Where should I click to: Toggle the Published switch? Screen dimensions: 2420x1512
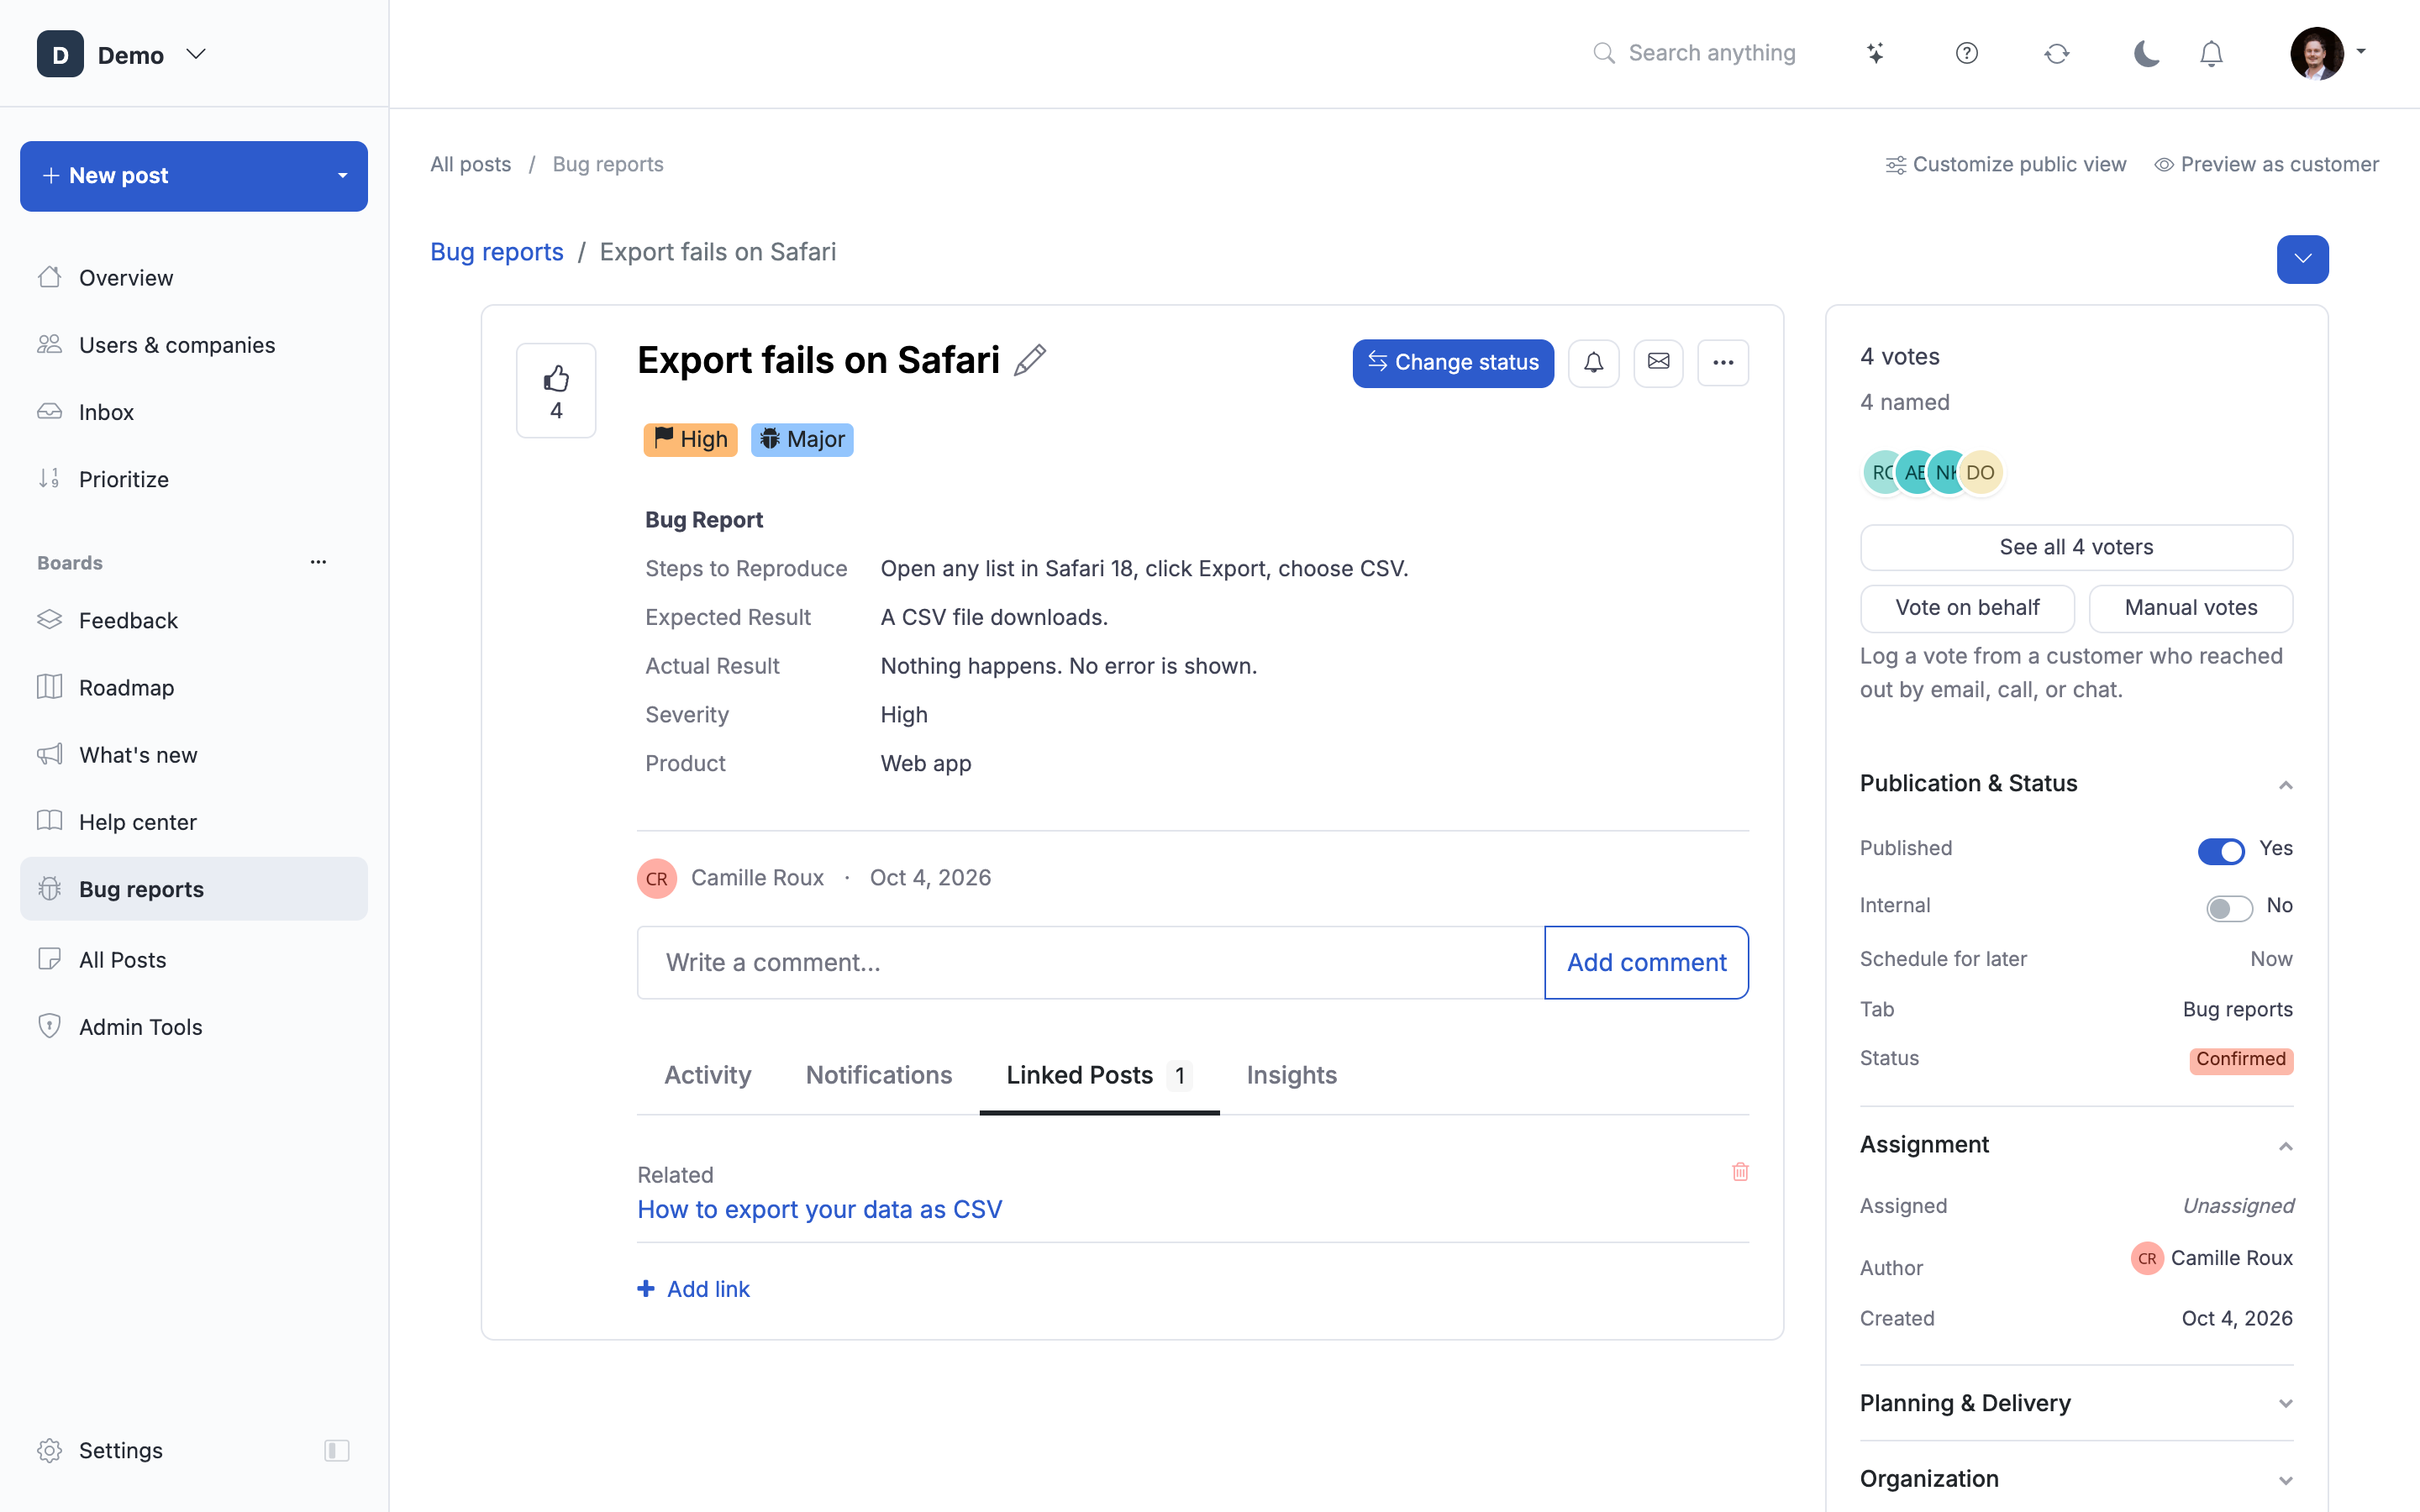(2221, 850)
